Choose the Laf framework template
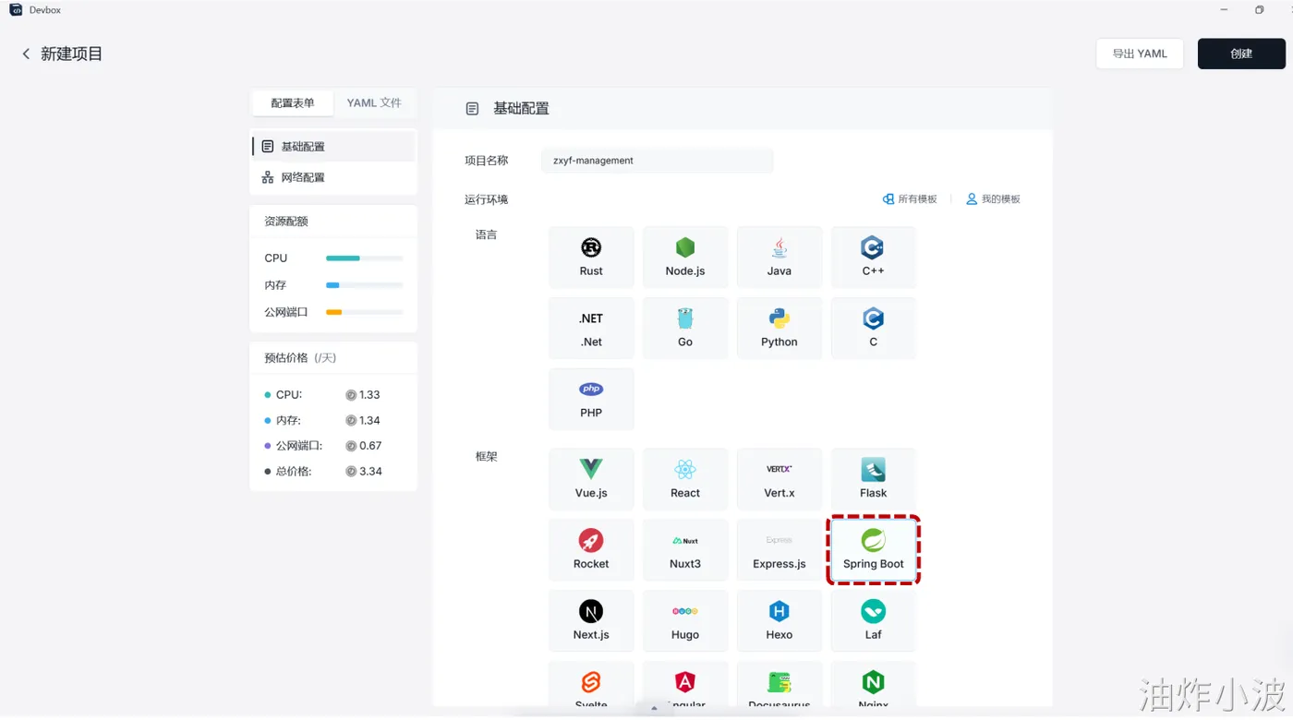Image resolution: width=1293 pixels, height=720 pixels. point(874,621)
